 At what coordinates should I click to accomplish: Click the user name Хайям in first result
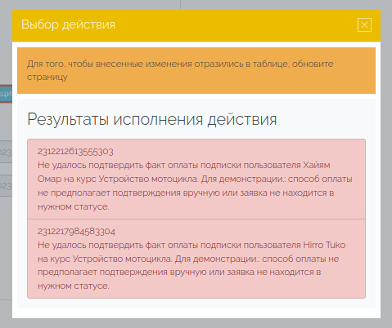tap(317, 165)
